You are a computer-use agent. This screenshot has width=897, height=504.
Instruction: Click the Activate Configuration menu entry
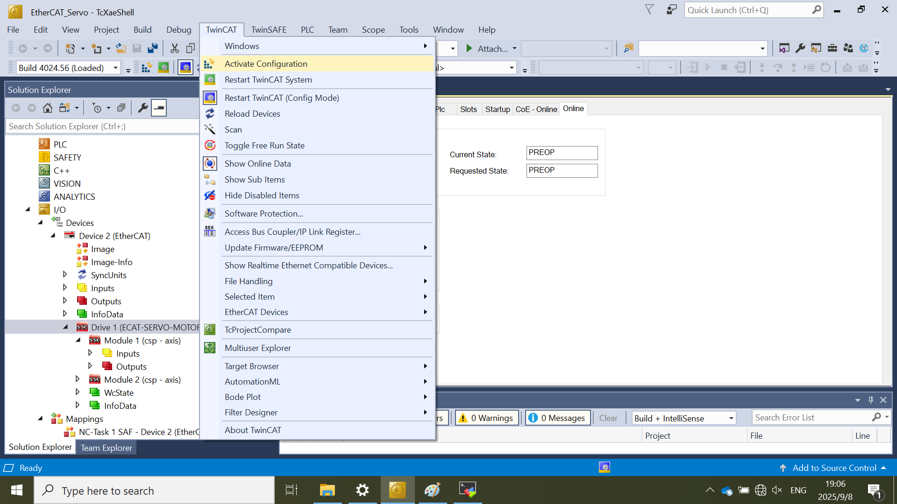click(266, 64)
